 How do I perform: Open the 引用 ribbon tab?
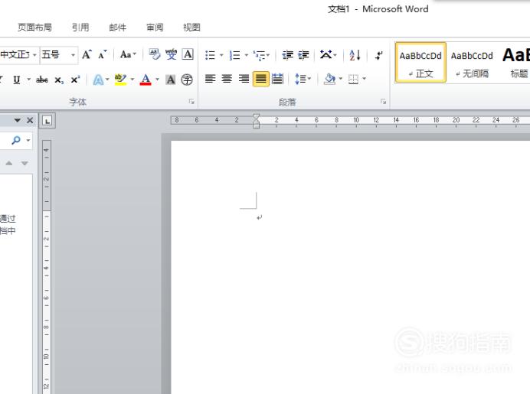pos(80,28)
